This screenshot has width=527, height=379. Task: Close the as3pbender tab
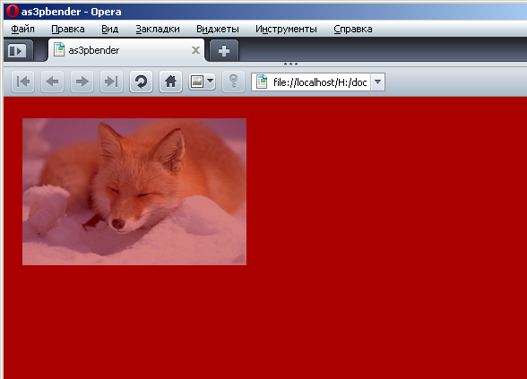click(195, 50)
